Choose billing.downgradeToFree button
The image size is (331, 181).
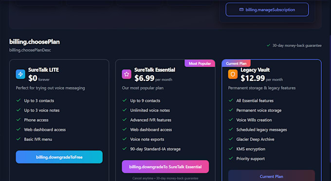point(59,157)
